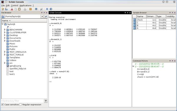Undock the File Browser panel
The height and width of the screenshot is (111, 177).
pyautogui.click(x=44, y=13)
